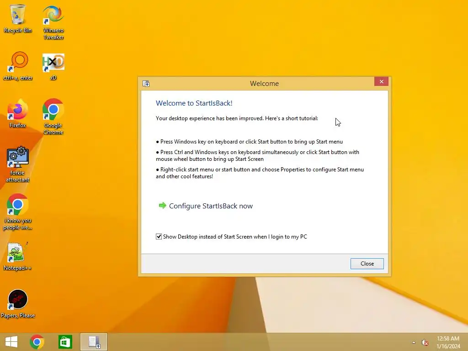This screenshot has width=468, height=351.
Task: Launch Chrome from the taskbar
Action: coord(37,342)
